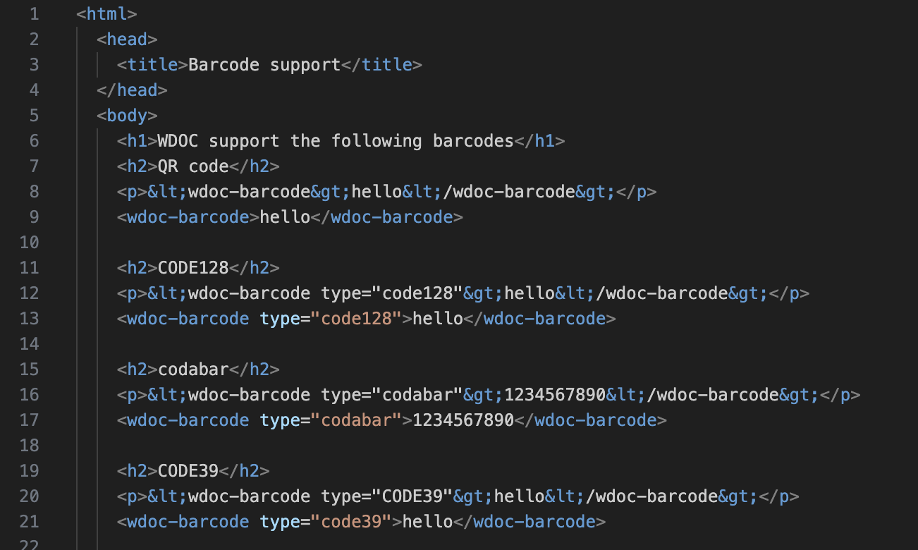Place cursor in the "Barcode support" title text
The image size is (918, 550).
click(264, 64)
